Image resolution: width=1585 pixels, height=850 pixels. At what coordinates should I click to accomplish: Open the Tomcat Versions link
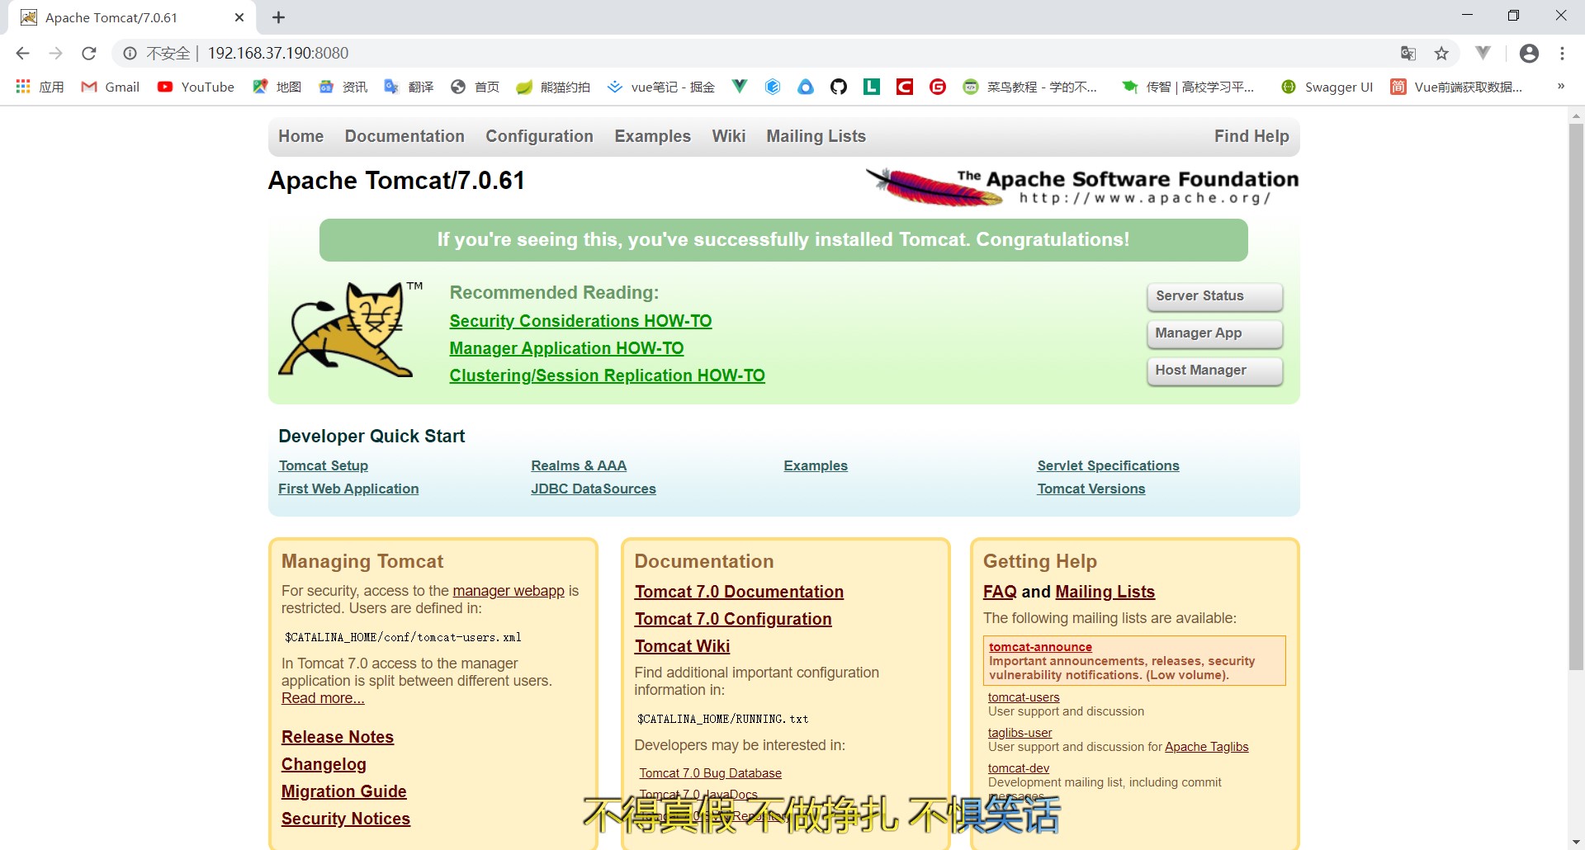click(1091, 489)
